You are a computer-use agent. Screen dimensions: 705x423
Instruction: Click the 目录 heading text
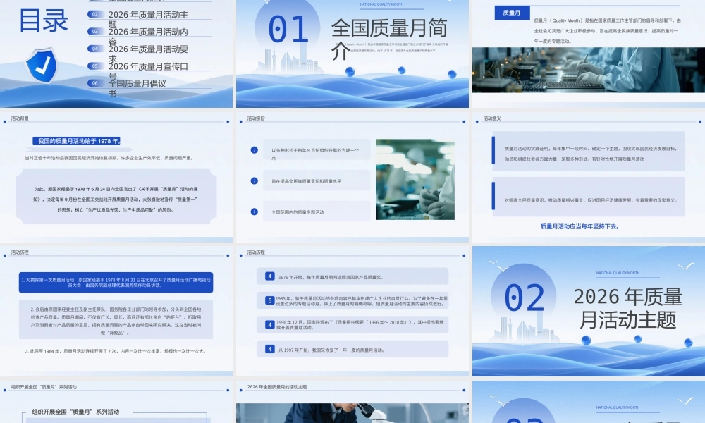pyautogui.click(x=44, y=20)
